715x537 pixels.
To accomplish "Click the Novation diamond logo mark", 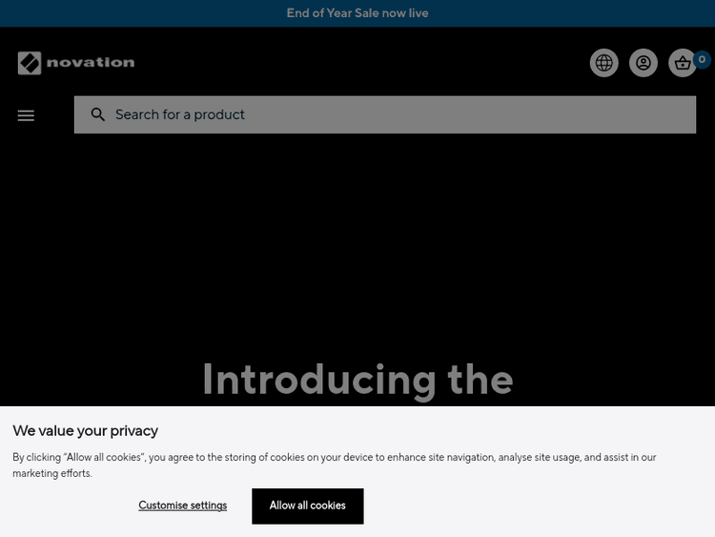I will (30, 63).
